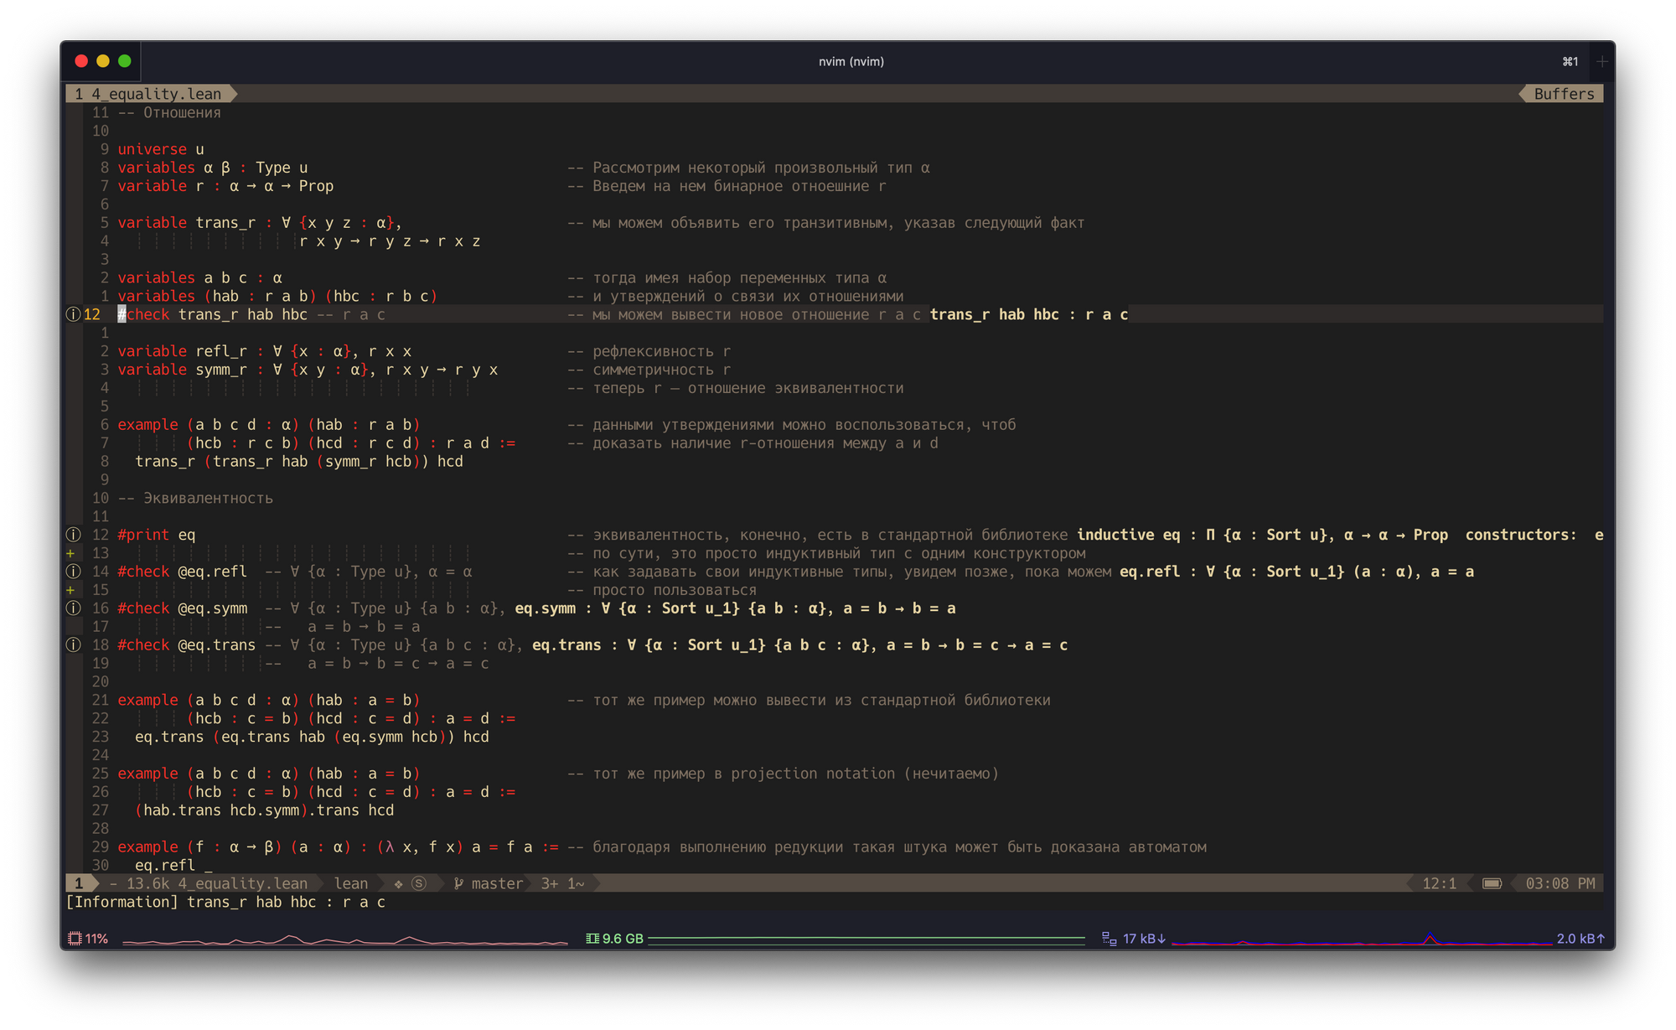Click the info sign beside #check @eq.symm

[x=74, y=609]
